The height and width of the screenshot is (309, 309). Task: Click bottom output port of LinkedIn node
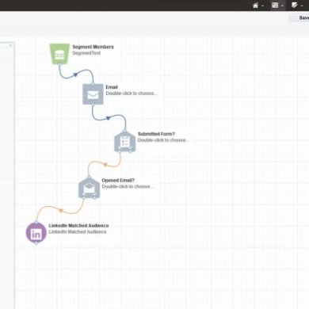pos(36,243)
